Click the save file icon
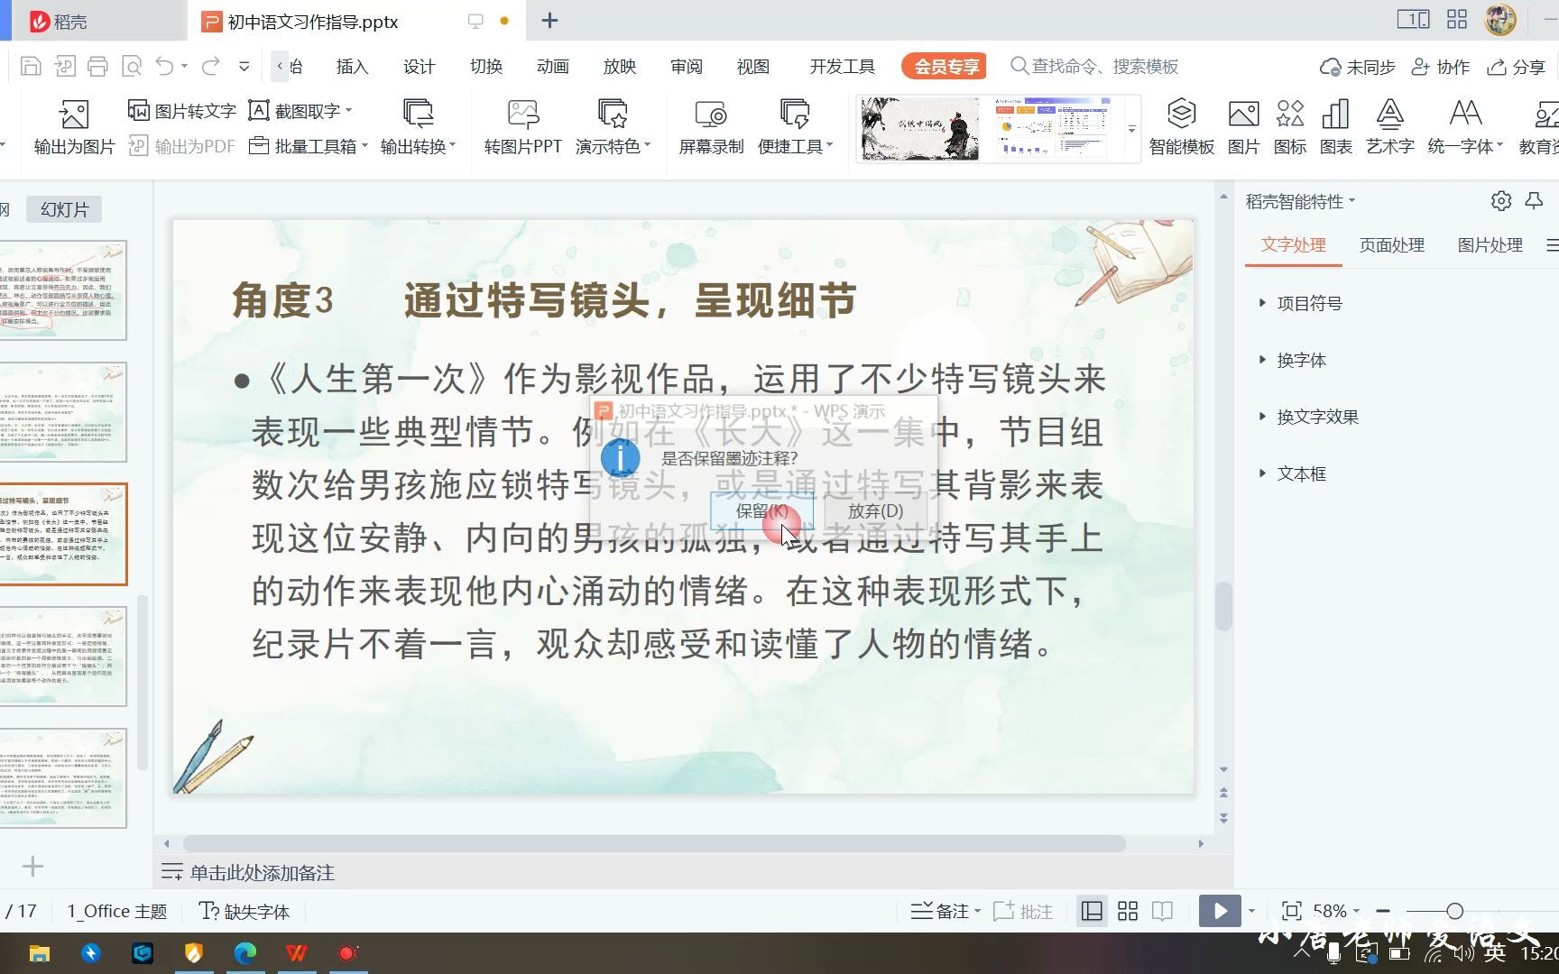This screenshot has height=974, width=1559. 31,66
